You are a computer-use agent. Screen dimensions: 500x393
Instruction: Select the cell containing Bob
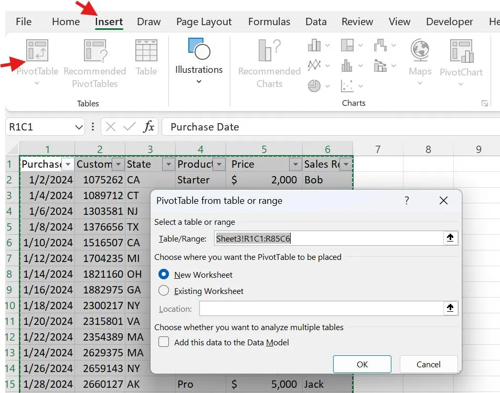(327, 180)
